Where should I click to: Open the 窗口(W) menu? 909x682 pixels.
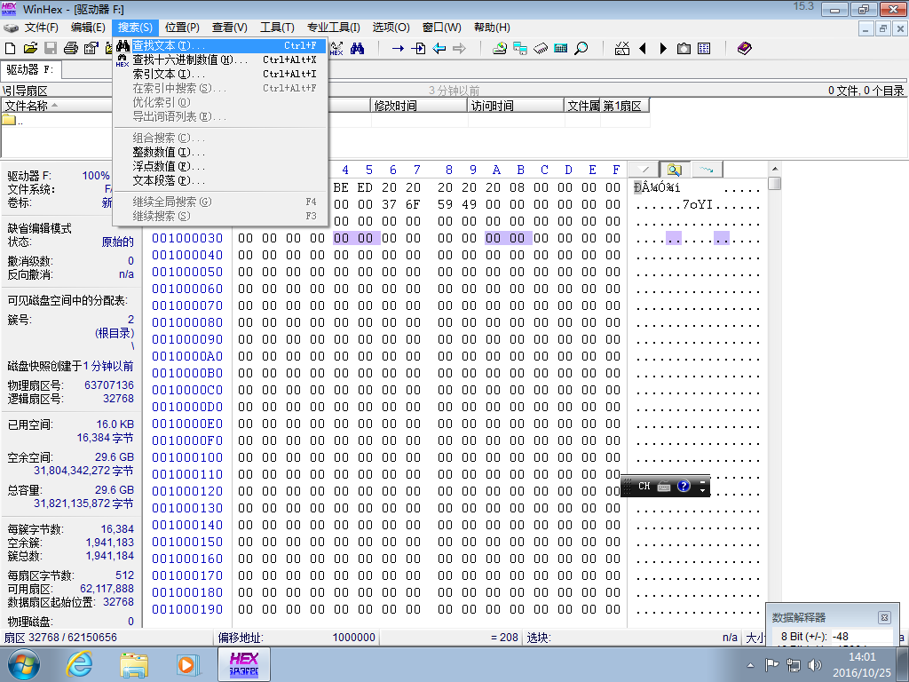[442, 28]
